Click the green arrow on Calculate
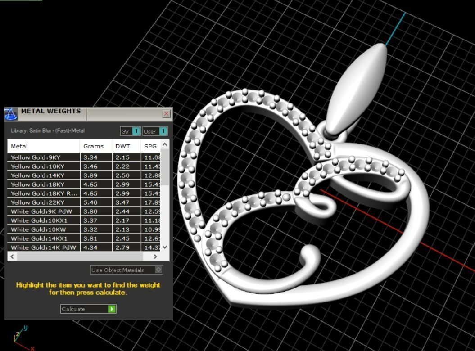Viewport: 475px width, 351px height. tap(112, 309)
